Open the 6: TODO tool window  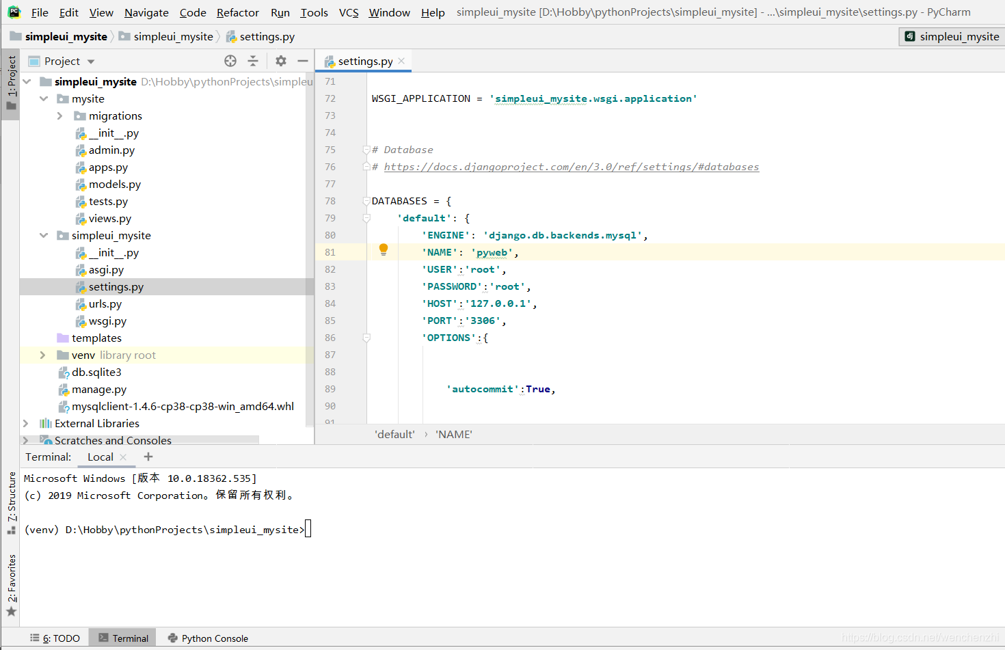(55, 638)
